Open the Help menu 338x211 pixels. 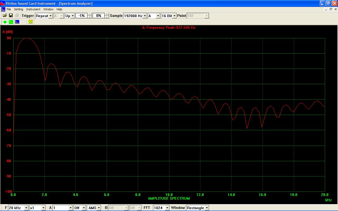(59, 9)
